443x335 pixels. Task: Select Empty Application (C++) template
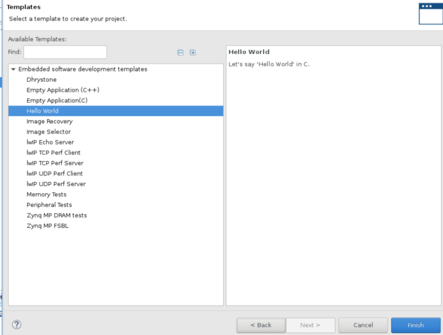pyautogui.click(x=59, y=90)
